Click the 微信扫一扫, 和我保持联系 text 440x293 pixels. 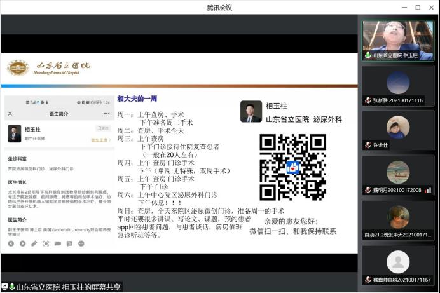292,231
